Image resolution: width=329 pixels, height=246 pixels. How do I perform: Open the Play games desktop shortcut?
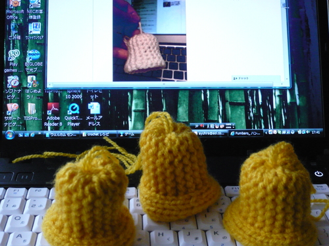[13, 61]
